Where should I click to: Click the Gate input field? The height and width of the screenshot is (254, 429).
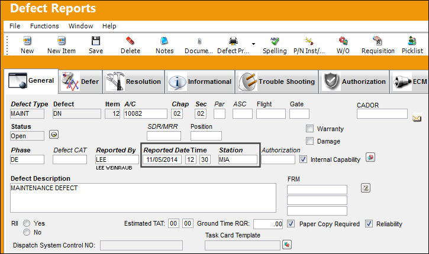[x=299, y=113]
